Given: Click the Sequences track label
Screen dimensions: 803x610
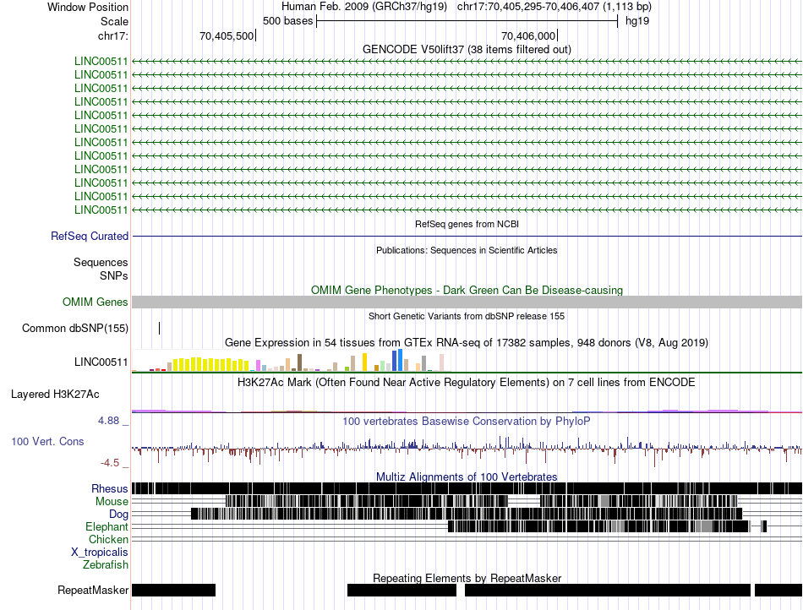Looking at the screenshot, I should [101, 262].
